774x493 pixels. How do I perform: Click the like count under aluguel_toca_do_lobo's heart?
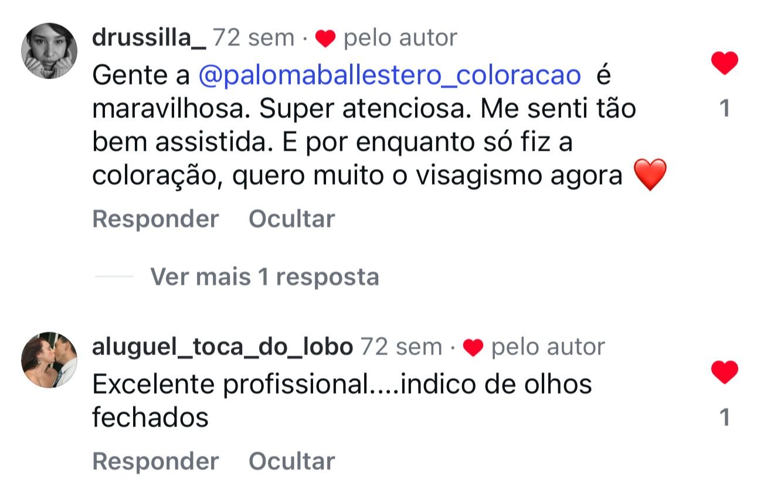[725, 418]
